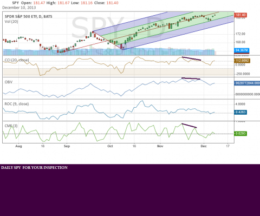Click the Sep date axis label

tap(67, 146)
